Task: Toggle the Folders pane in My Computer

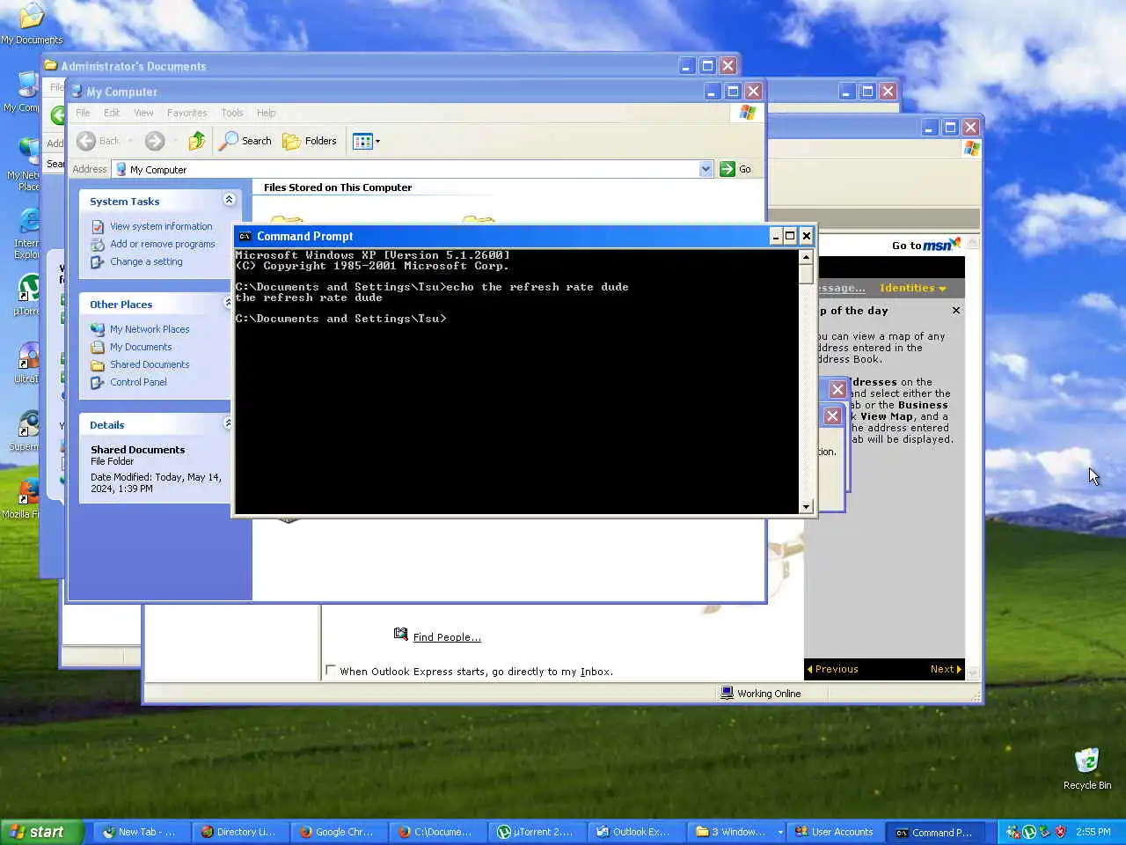Action: (310, 141)
